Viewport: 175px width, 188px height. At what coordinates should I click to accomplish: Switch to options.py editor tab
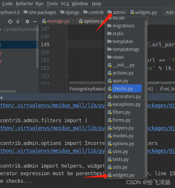tap(92, 21)
